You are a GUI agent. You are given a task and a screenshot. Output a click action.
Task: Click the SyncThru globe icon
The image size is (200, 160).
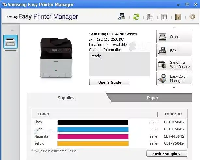162,65
